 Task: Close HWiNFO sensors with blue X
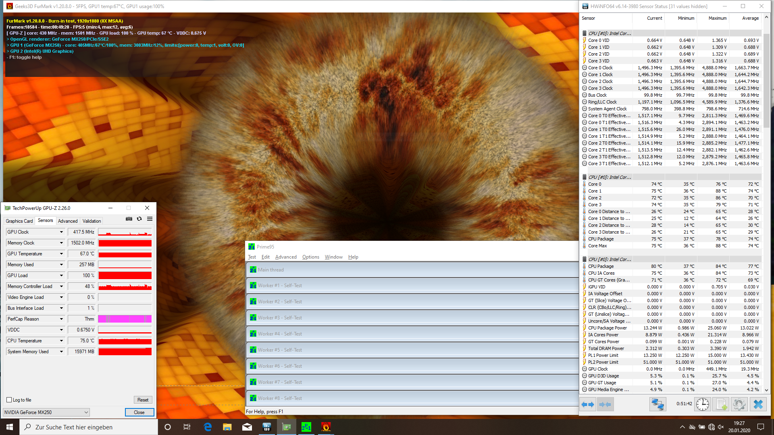758,404
